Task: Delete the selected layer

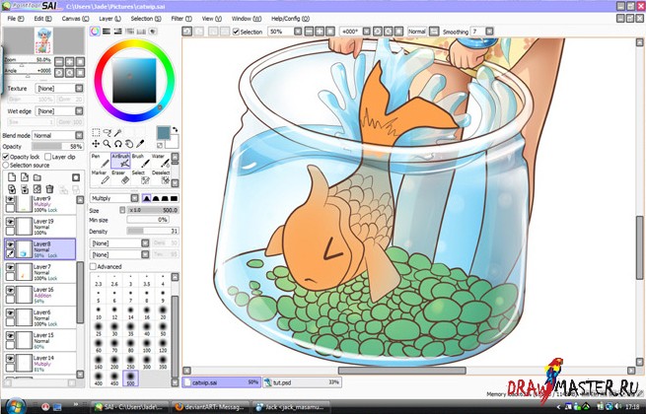Action: point(50,189)
